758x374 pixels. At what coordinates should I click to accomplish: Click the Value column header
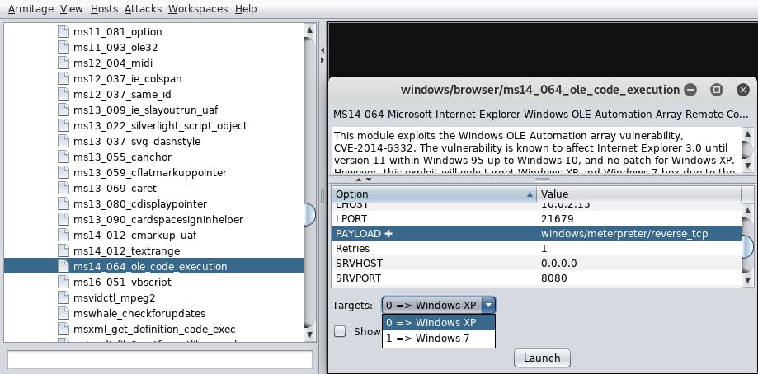coord(638,194)
